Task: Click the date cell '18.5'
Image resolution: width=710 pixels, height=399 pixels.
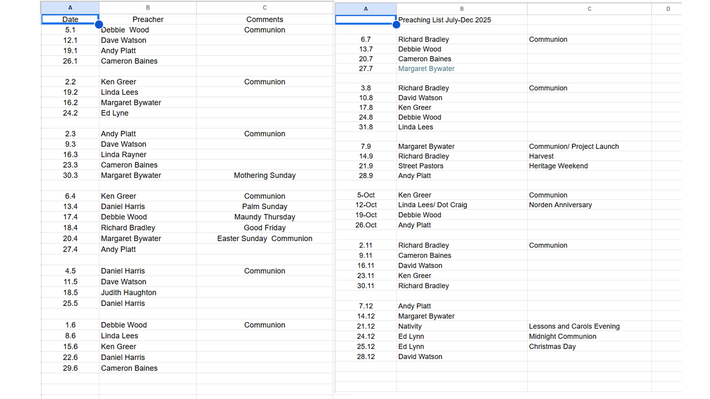Action: 70,293
